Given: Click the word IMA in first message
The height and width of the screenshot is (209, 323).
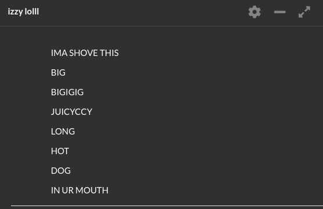Looking at the screenshot, I should click(x=59, y=53).
